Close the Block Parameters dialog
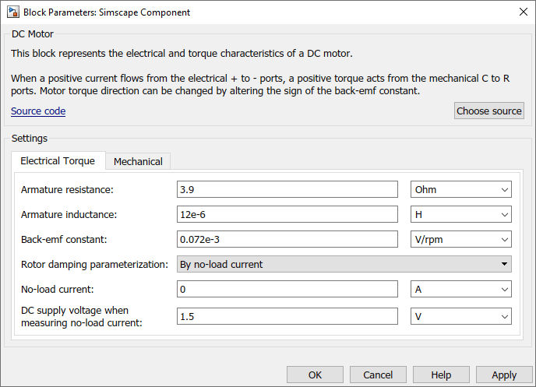Viewport: 536px width, 387px height. [522, 12]
